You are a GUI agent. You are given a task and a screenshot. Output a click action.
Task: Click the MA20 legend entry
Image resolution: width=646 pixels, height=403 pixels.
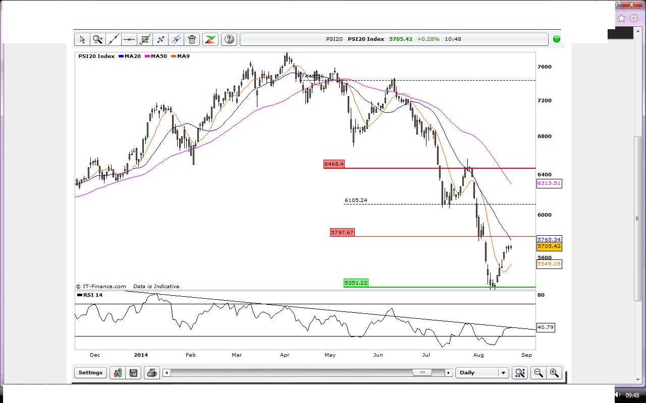[130, 56]
